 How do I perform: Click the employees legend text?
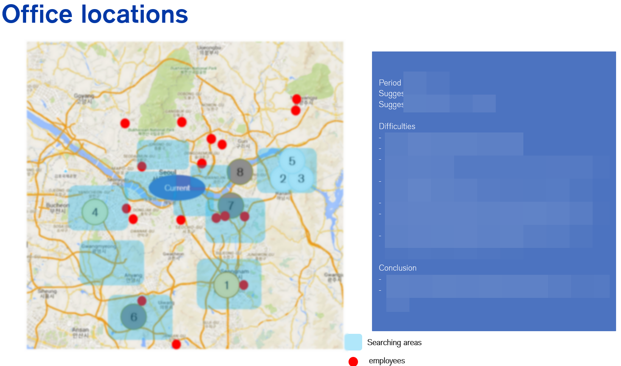[x=387, y=361]
